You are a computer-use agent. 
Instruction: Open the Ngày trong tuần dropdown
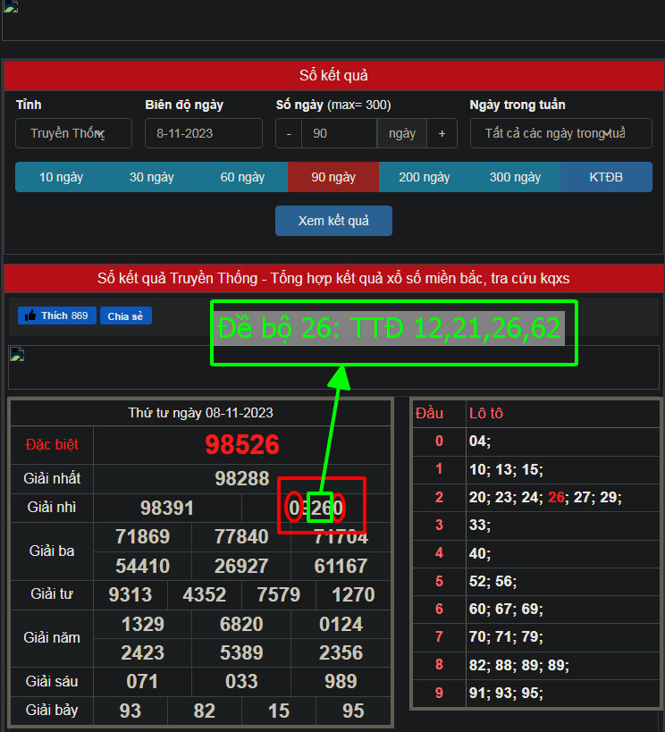[x=560, y=133]
